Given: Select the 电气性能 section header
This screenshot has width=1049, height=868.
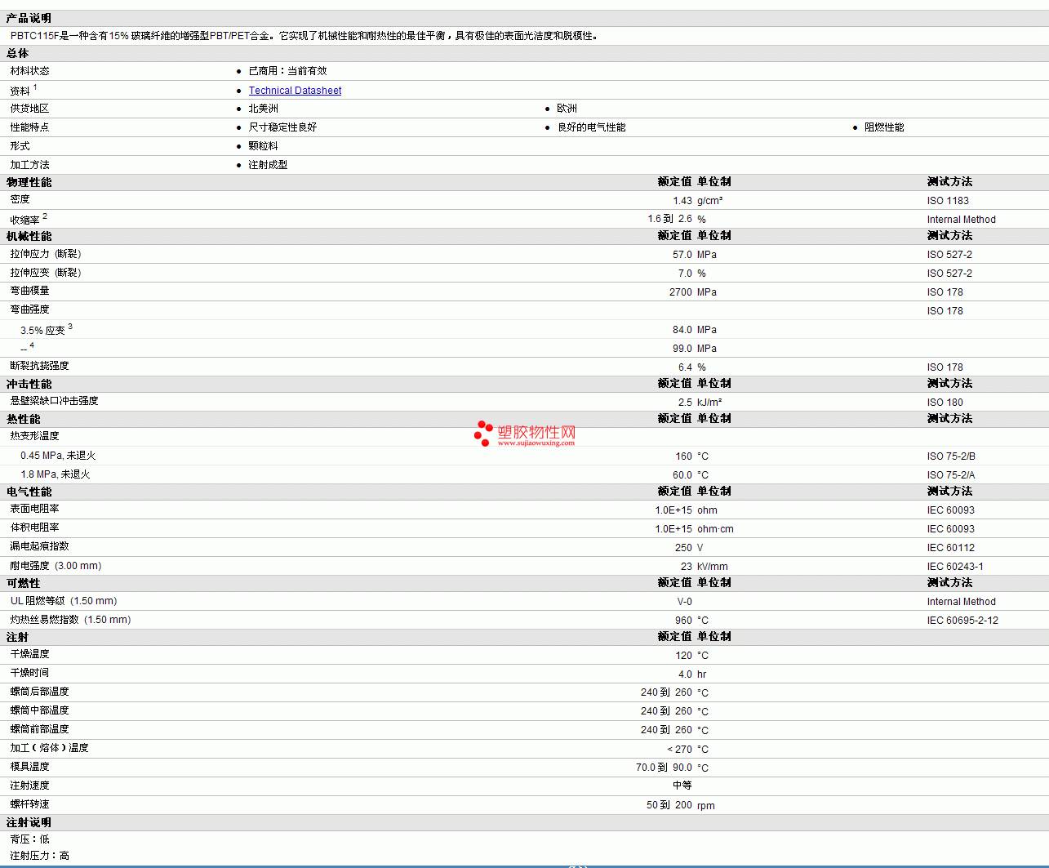Looking at the screenshot, I should click(29, 492).
